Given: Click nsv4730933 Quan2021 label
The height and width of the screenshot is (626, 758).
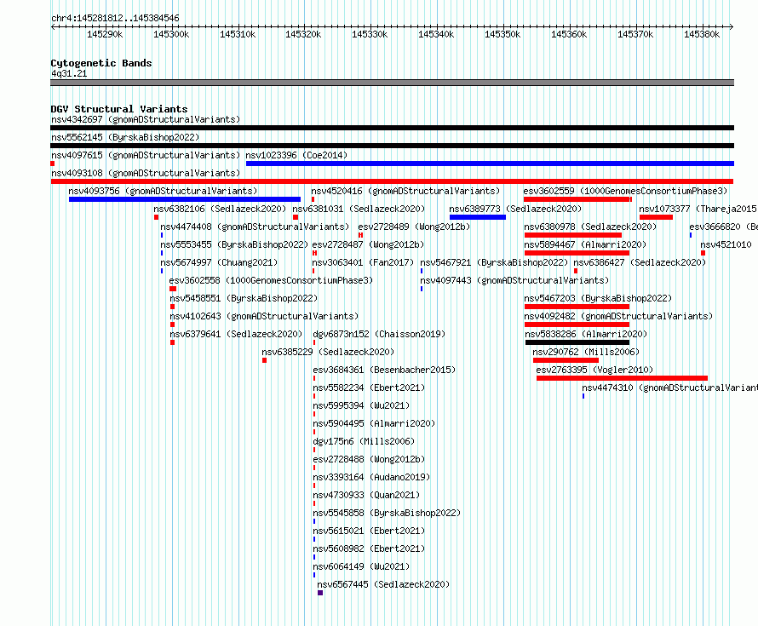Looking at the screenshot, I should [366, 495].
